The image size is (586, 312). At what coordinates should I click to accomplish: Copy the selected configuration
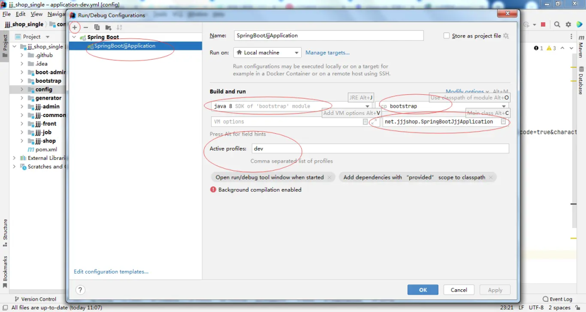[x=97, y=27]
